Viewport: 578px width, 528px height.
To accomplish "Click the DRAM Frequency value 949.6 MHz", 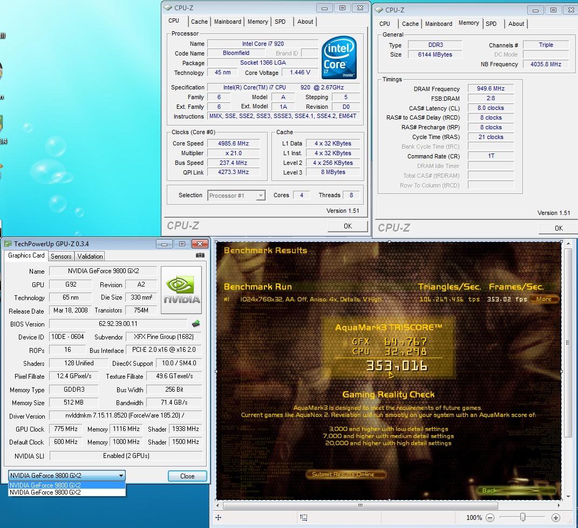I will 490,89.
